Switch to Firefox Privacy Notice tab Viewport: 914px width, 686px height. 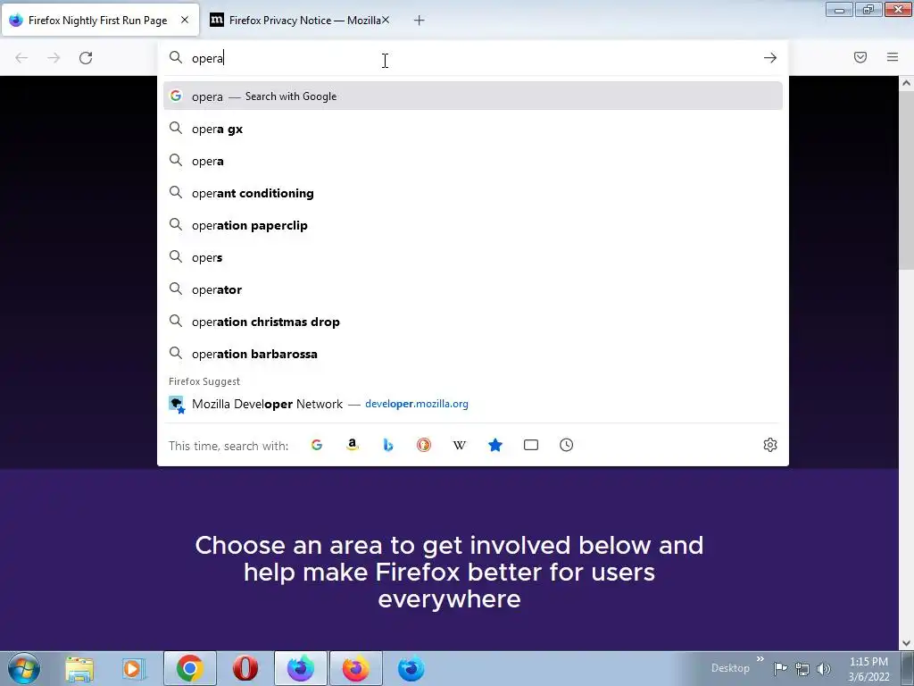(x=300, y=21)
